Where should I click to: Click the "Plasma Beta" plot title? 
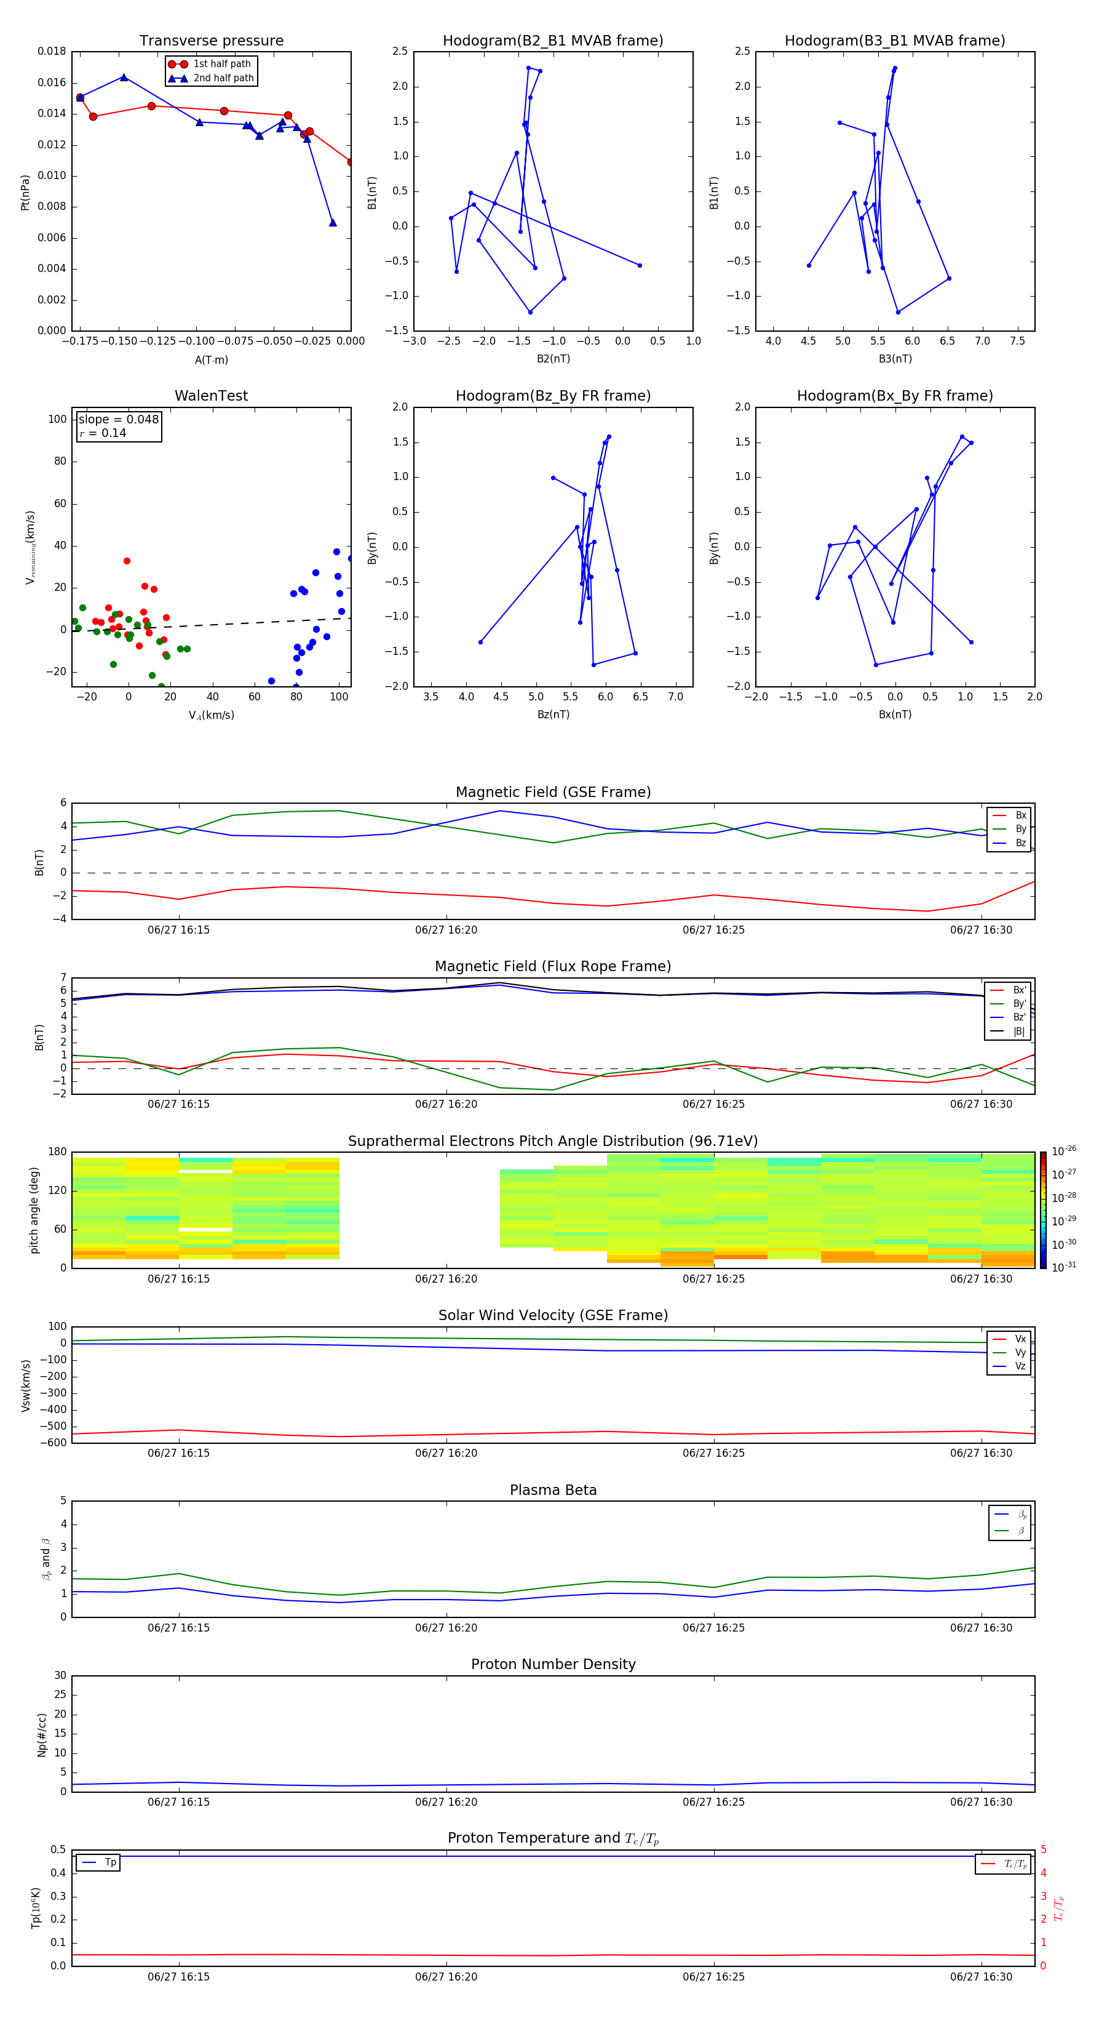(553, 1490)
